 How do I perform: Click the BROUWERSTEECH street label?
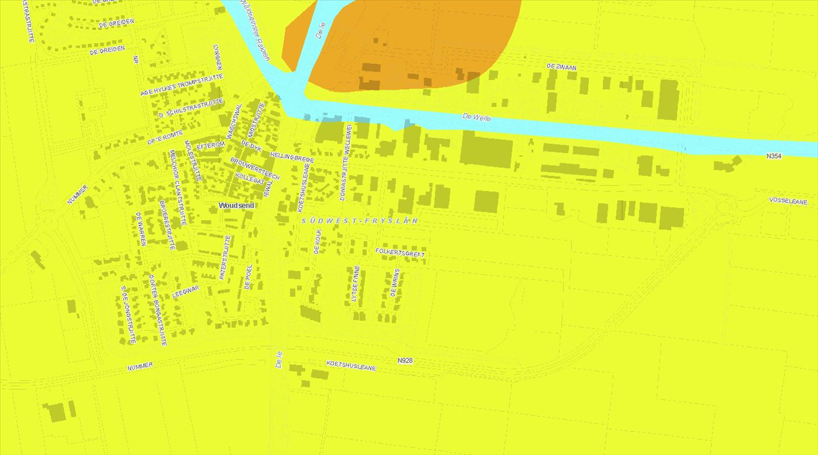[254, 168]
